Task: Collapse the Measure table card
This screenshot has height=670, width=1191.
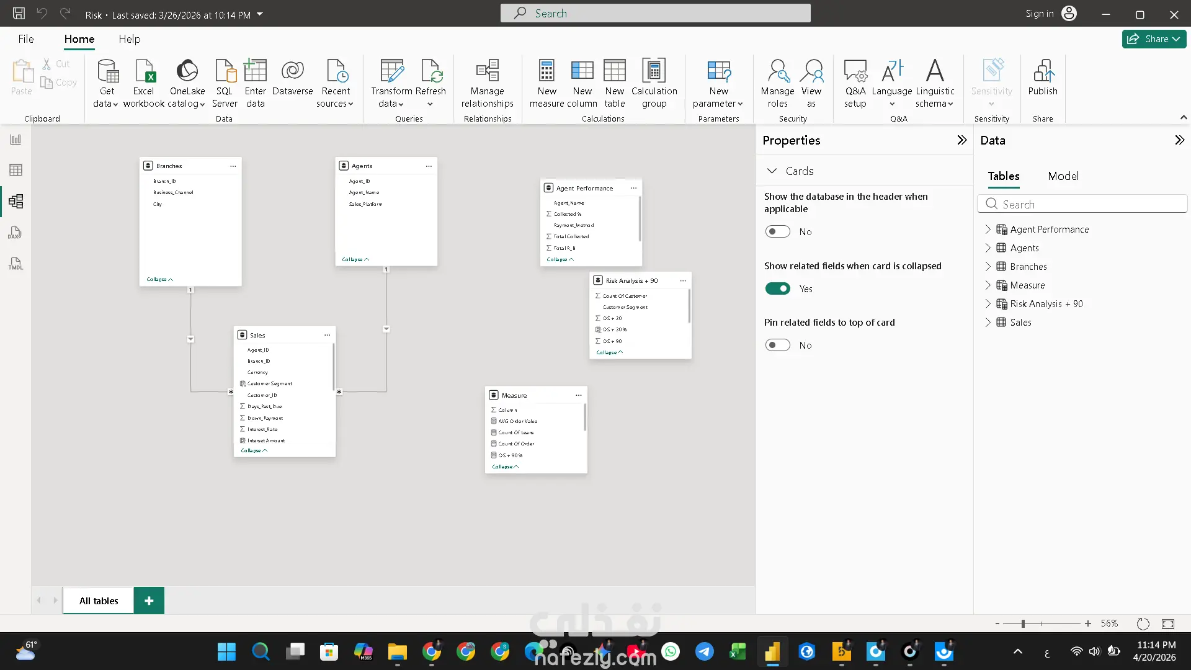Action: [505, 467]
